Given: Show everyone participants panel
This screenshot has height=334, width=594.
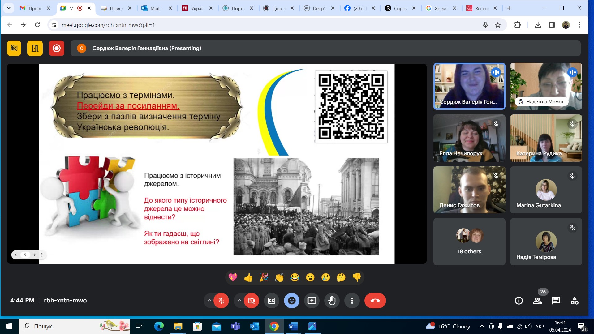Looking at the screenshot, I should 537,301.
